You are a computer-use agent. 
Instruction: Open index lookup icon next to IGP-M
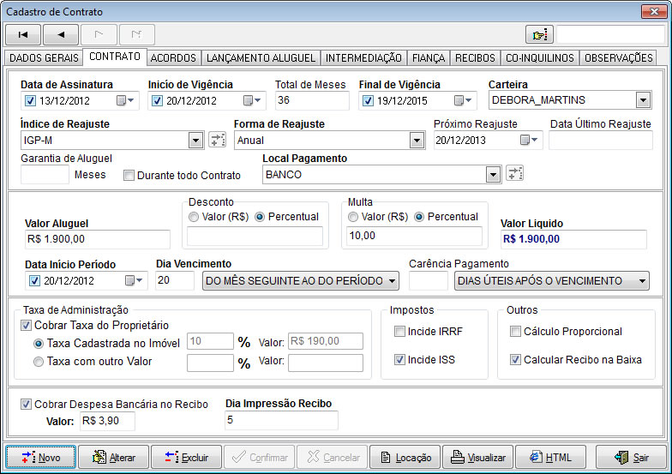pyautogui.click(x=217, y=141)
